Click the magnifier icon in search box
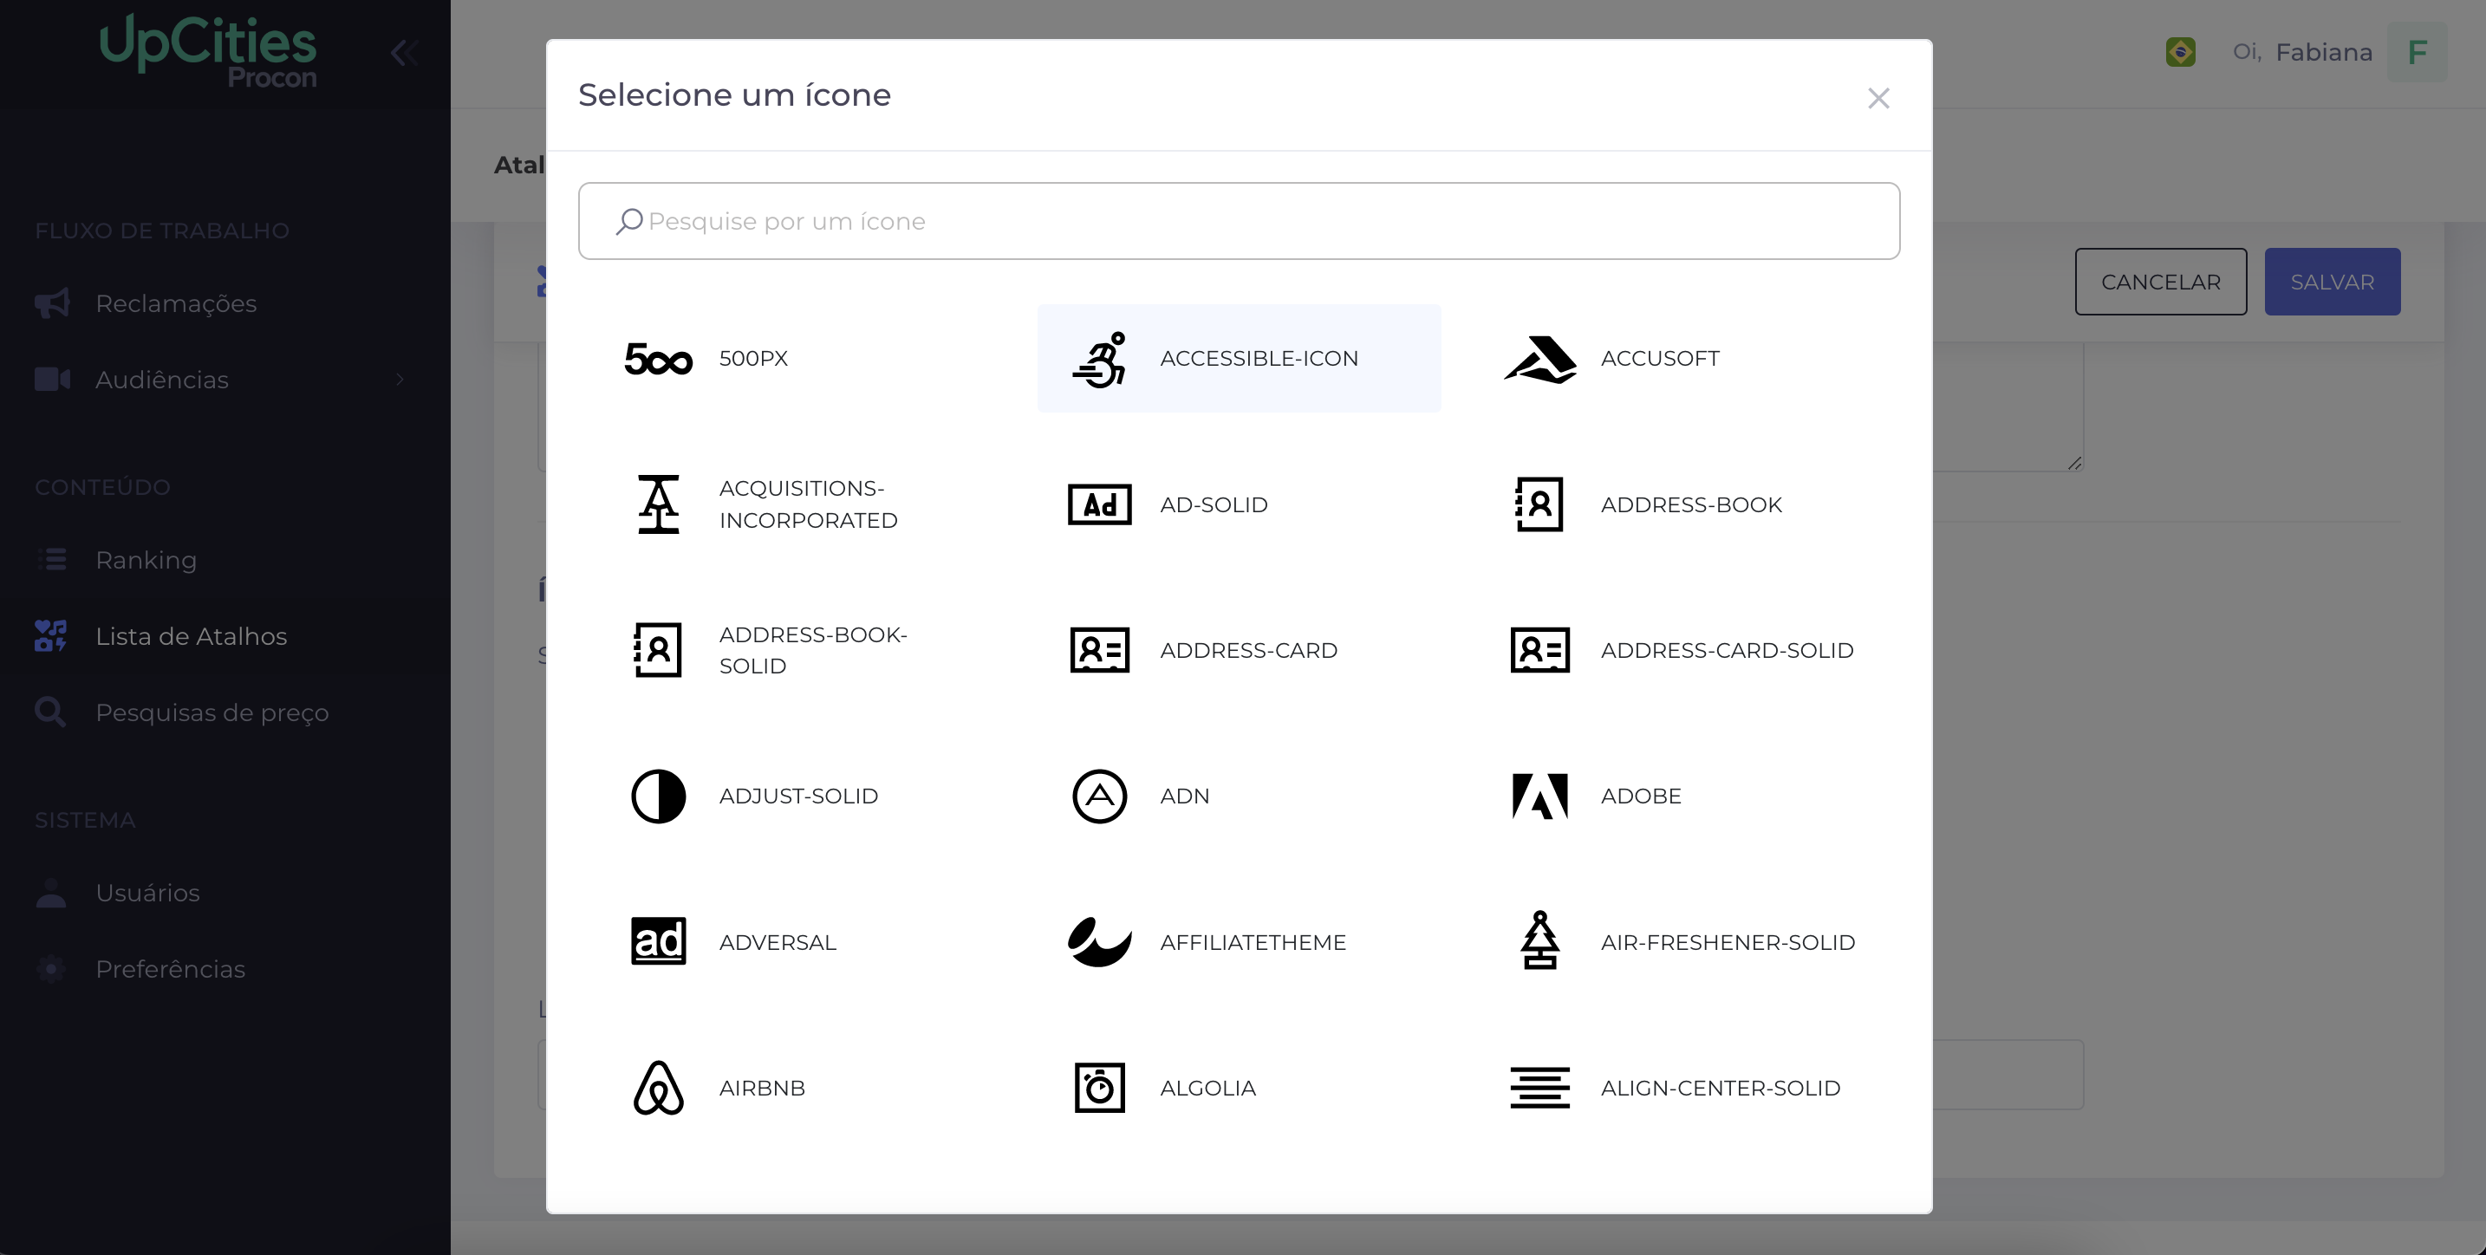 (x=628, y=222)
